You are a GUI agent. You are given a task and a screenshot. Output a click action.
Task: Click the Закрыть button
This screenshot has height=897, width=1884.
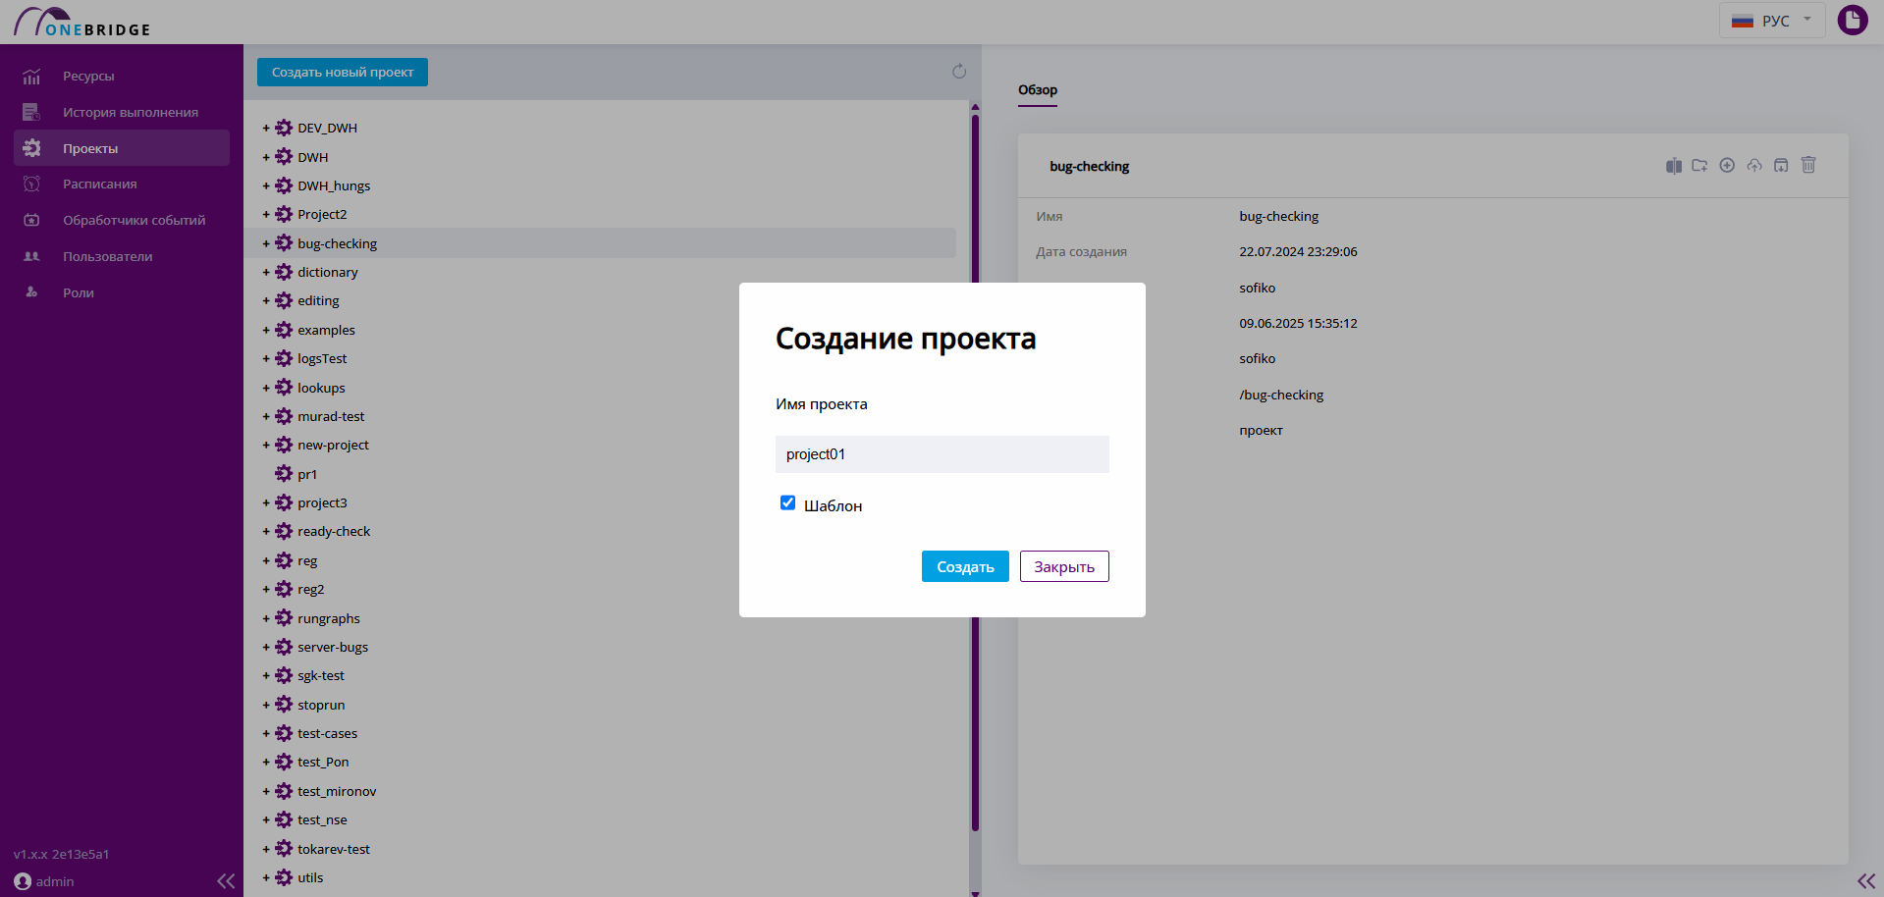coord(1064,566)
